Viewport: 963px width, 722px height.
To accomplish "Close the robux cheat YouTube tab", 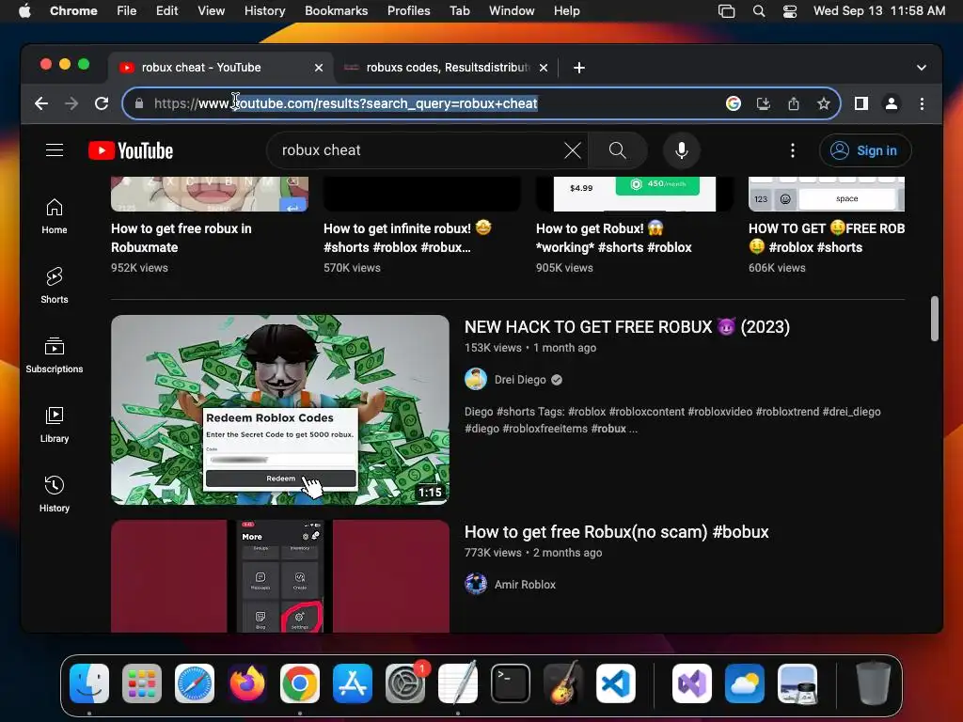I will click(x=318, y=68).
